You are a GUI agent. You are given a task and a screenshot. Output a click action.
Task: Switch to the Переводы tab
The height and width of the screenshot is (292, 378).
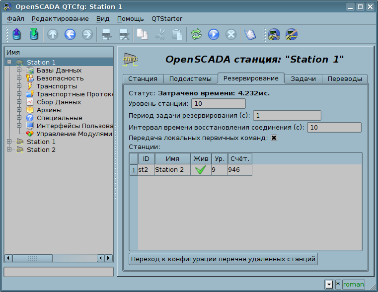[345, 79]
